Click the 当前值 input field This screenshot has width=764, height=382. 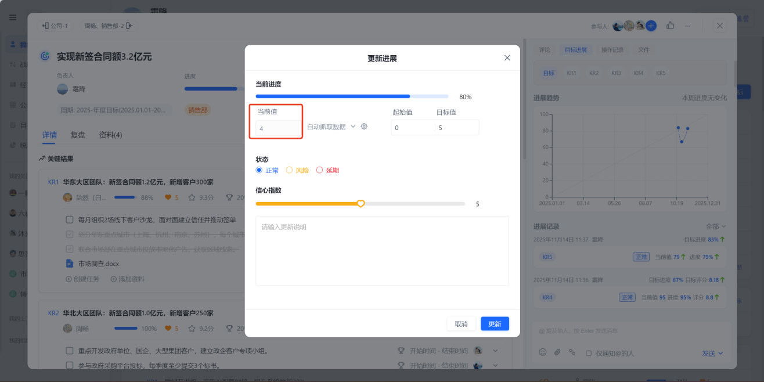pyautogui.click(x=278, y=128)
